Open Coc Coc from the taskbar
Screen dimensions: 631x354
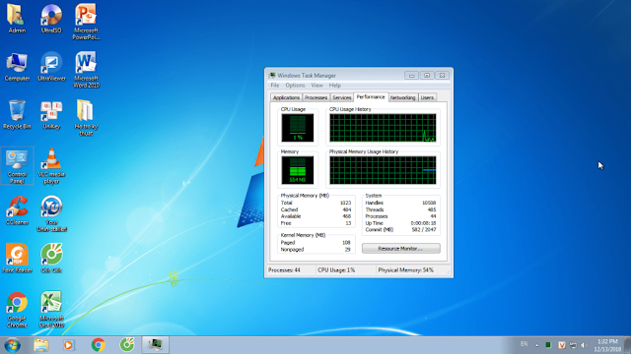point(127,345)
